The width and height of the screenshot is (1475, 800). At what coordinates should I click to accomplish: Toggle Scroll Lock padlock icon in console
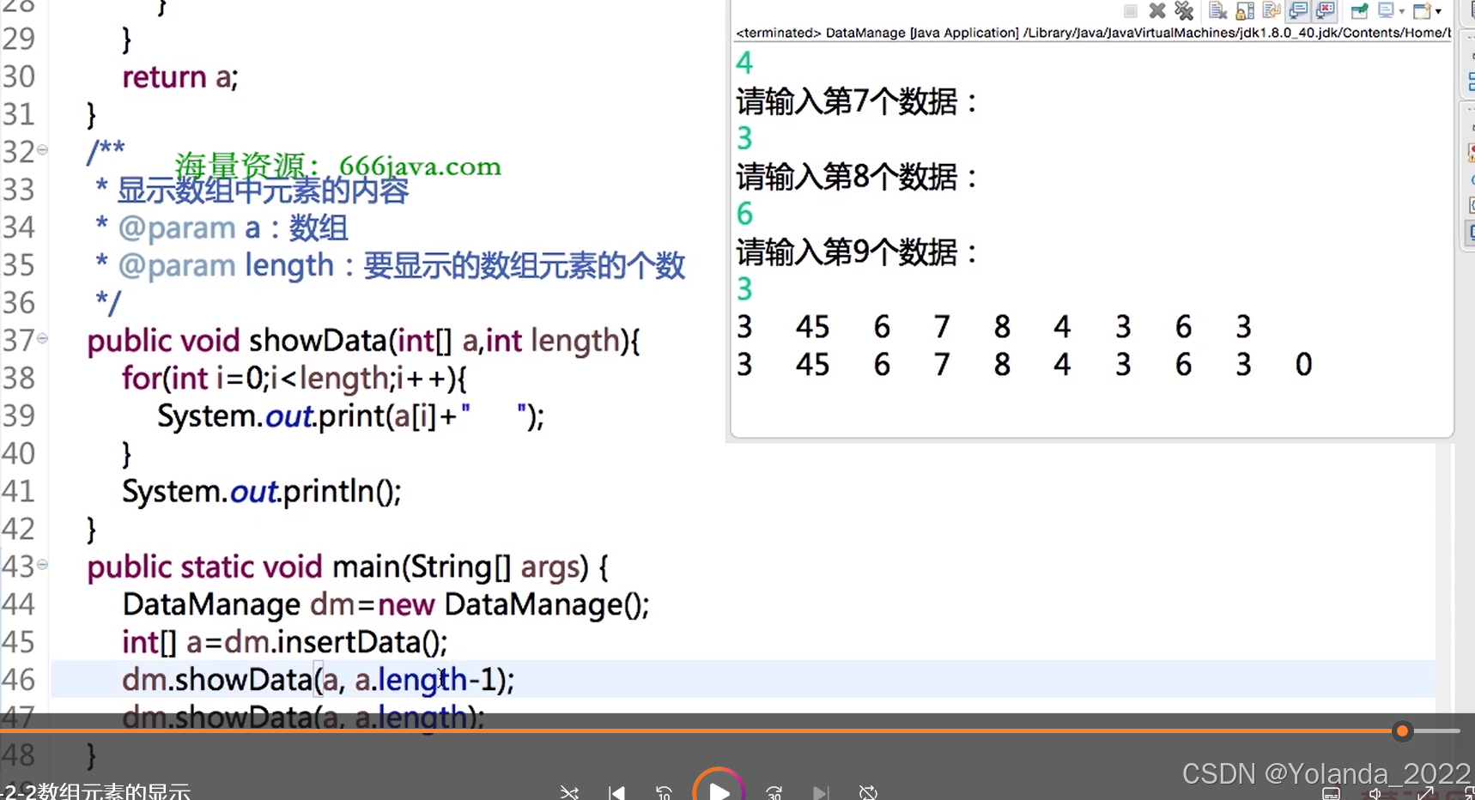[1245, 10]
